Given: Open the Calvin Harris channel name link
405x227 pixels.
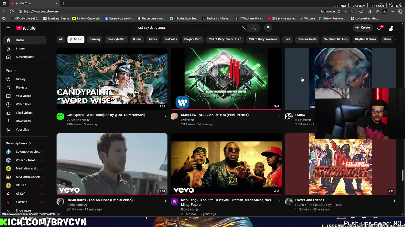Looking at the screenshot, I should click(x=75, y=205).
